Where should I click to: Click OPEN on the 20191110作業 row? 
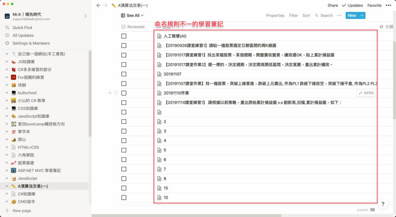tap(366, 93)
